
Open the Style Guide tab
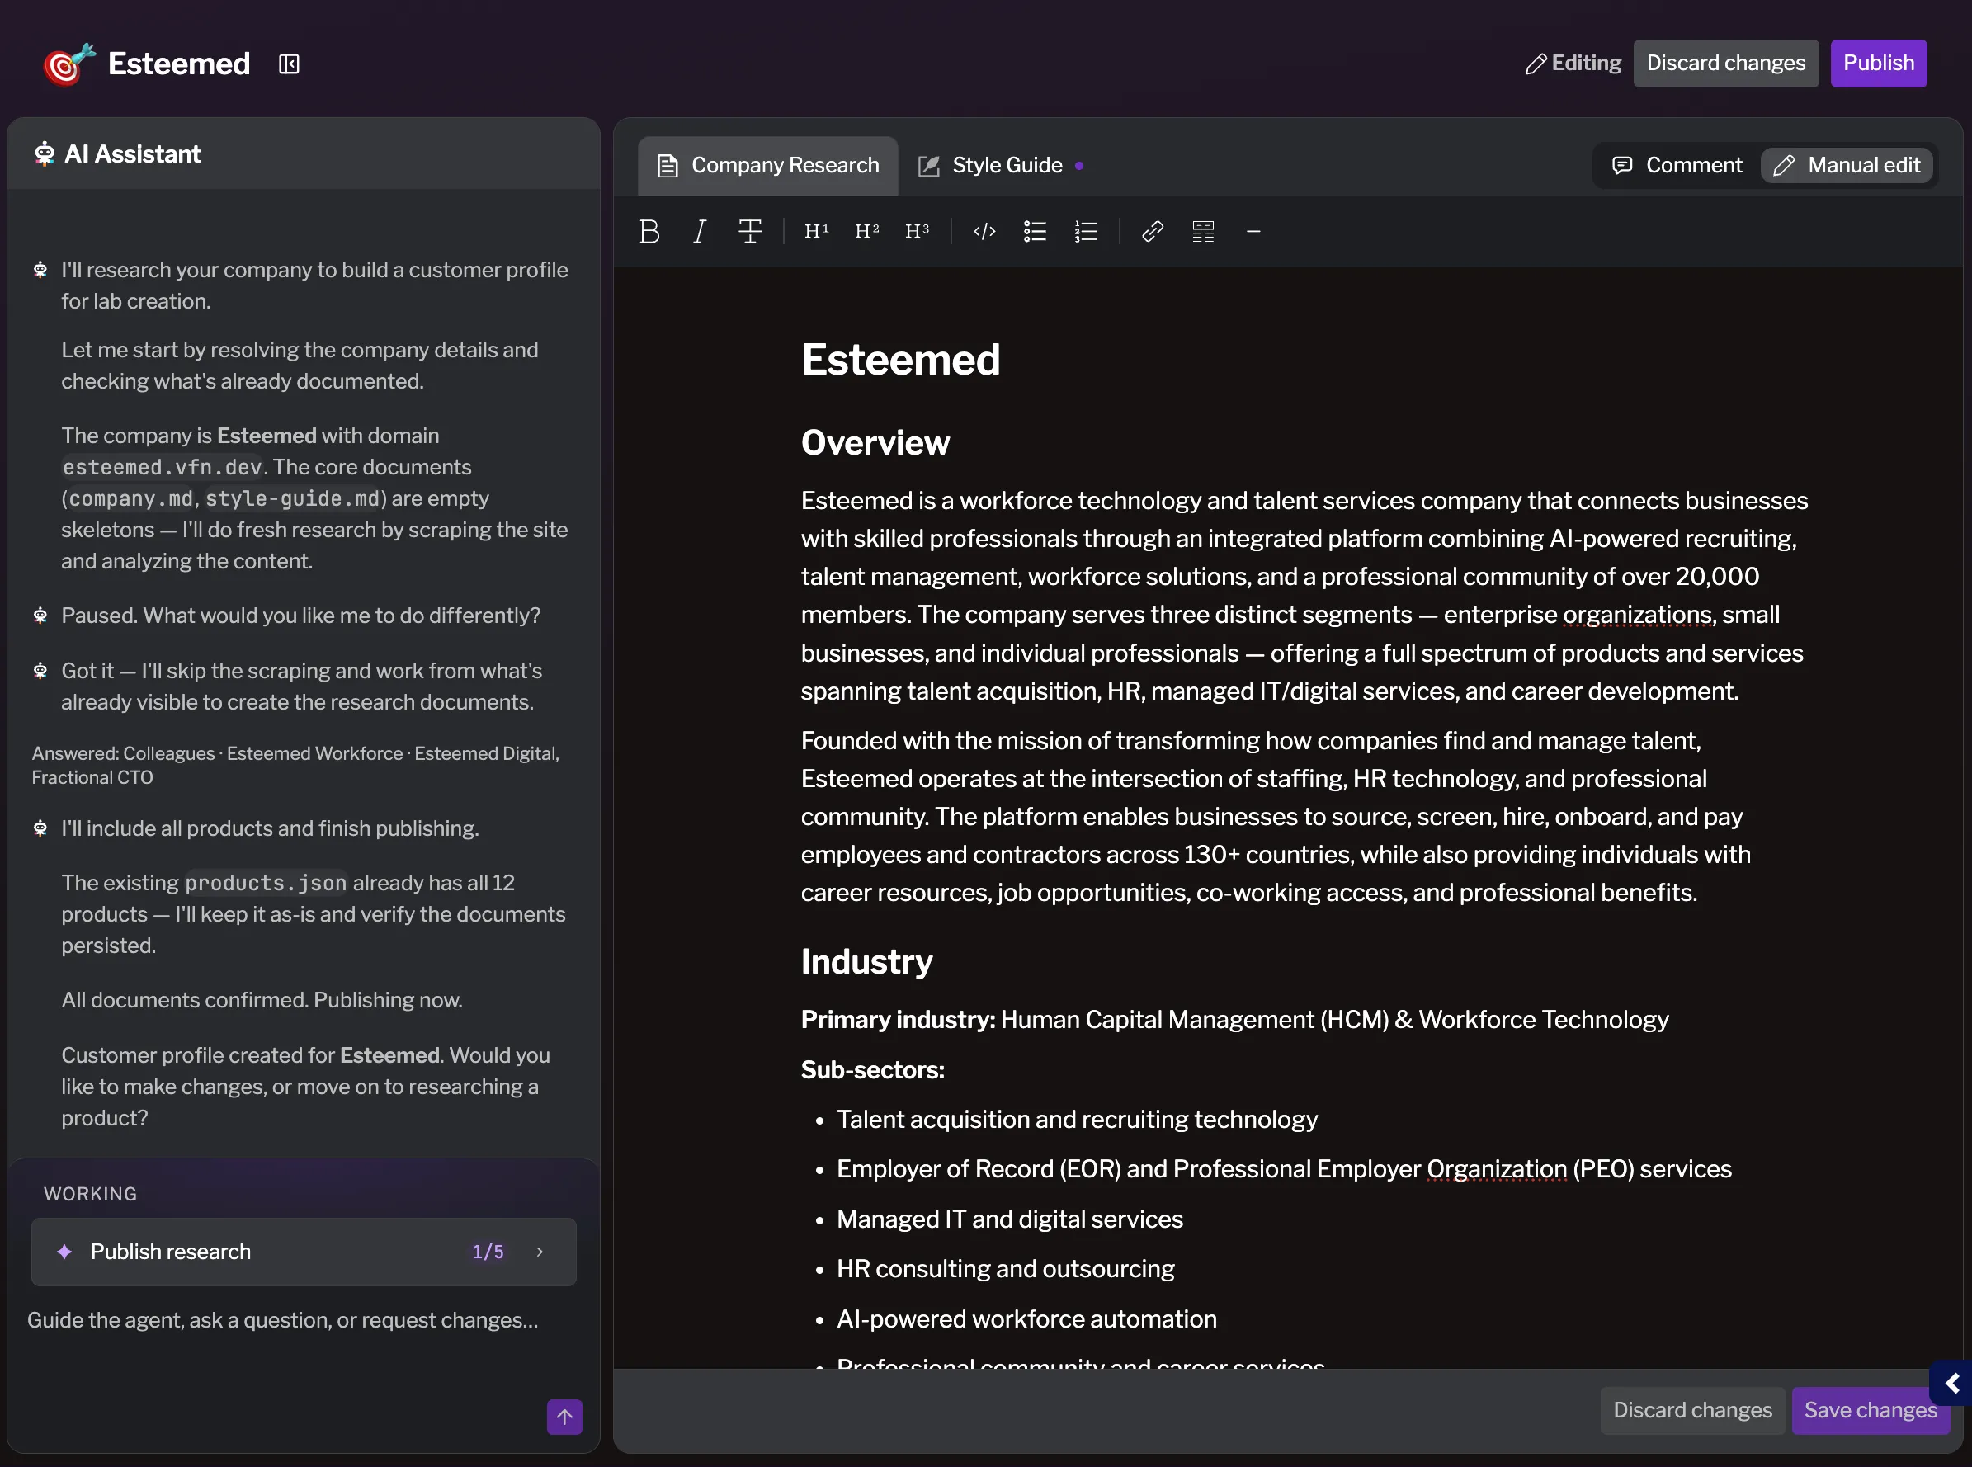pos(999,165)
